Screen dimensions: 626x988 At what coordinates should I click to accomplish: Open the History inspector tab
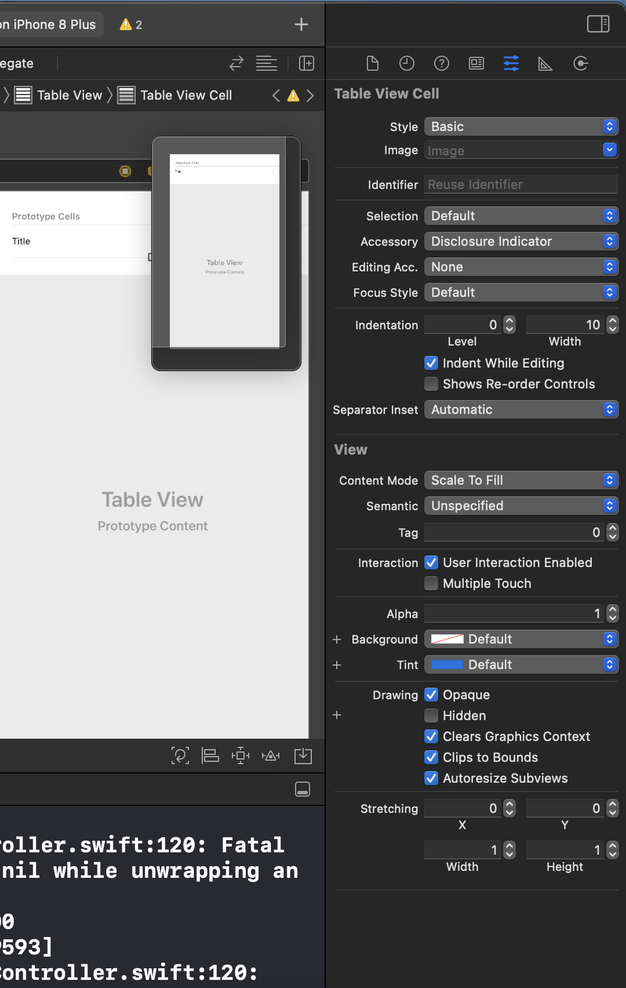pyautogui.click(x=407, y=63)
